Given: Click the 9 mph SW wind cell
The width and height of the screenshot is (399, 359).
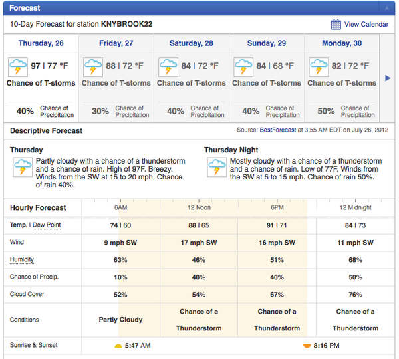Looking at the screenshot, I should tap(120, 243).
